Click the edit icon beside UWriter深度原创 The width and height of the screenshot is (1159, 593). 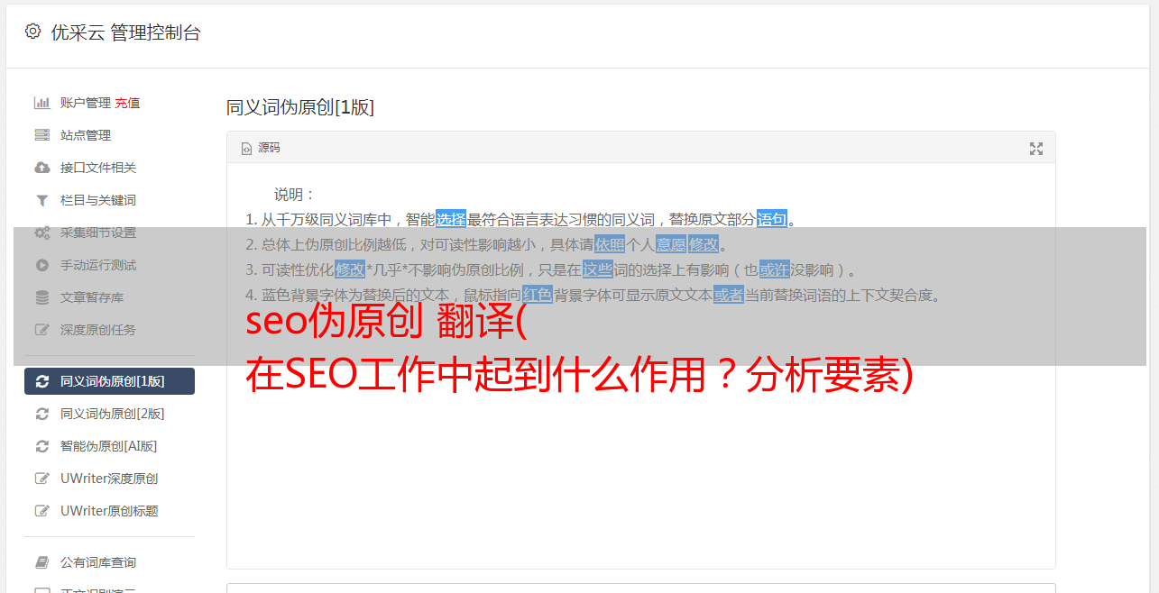(x=41, y=479)
